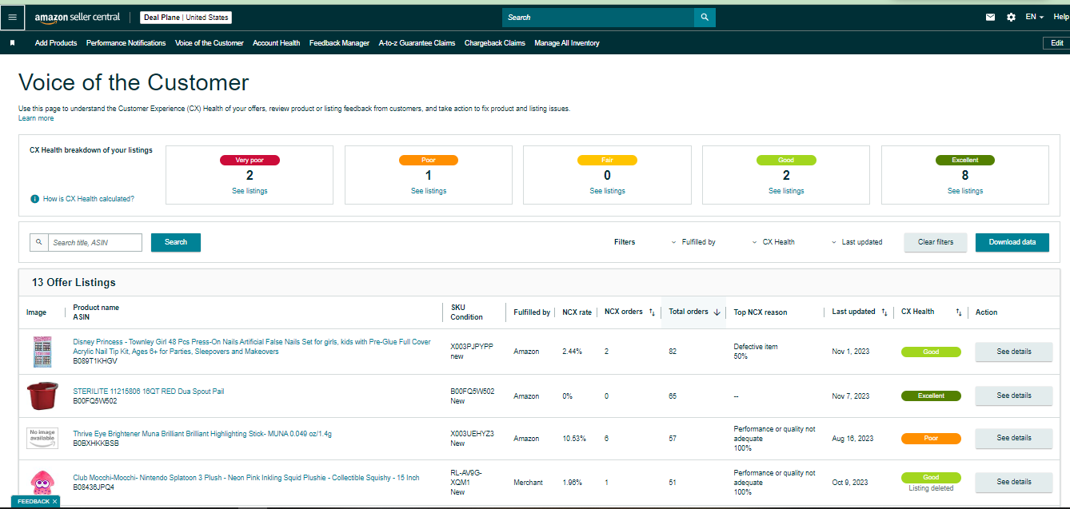This screenshot has height=509, width=1070.
Task: Sort by Last updated arrows icon
Action: tap(884, 312)
